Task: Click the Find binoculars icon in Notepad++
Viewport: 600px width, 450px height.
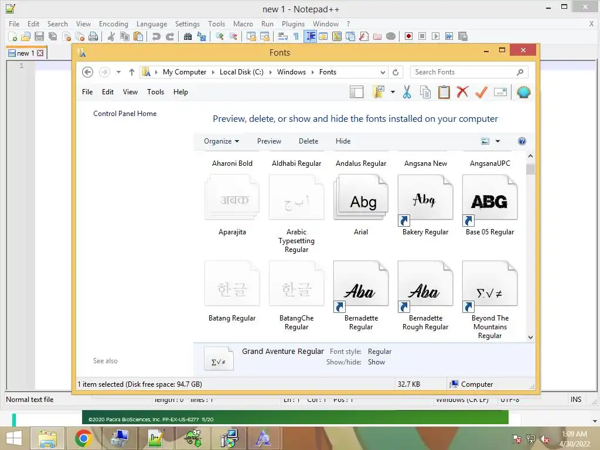Action: (x=187, y=36)
